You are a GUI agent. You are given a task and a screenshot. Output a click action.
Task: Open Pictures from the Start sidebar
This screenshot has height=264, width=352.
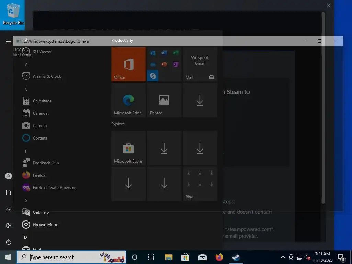point(9,209)
